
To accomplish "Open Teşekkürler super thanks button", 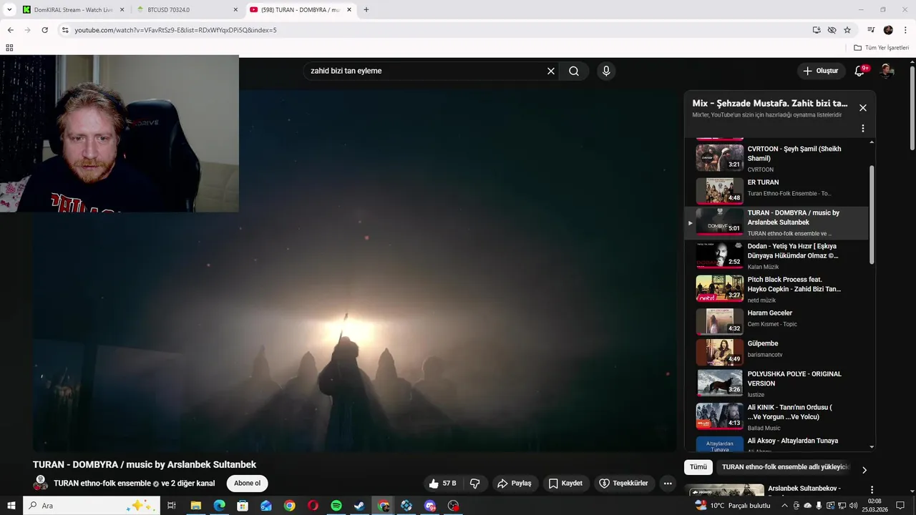I will (623, 484).
